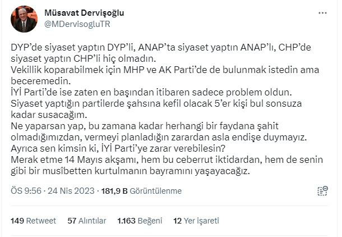Viewport: 342px width, 237px height.
Task: Click the icon right of the view count
Action: point(321,190)
